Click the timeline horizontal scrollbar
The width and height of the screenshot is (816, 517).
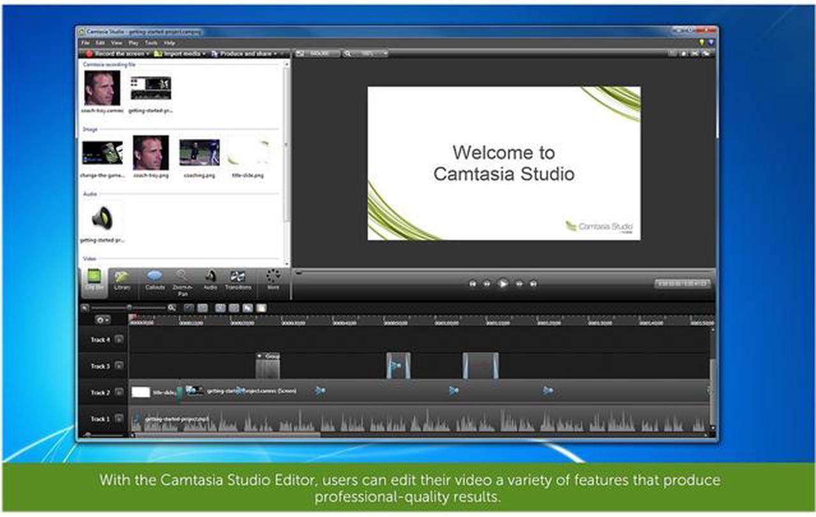pos(225,435)
